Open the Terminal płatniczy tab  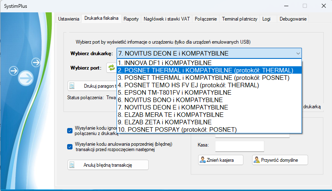(x=239, y=19)
